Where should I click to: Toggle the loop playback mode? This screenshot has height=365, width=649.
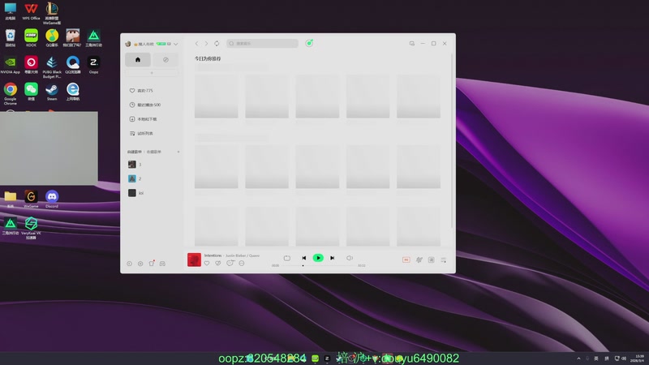point(287,258)
